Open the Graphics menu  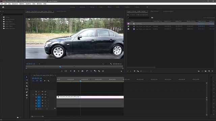pyautogui.click(x=28, y=4)
